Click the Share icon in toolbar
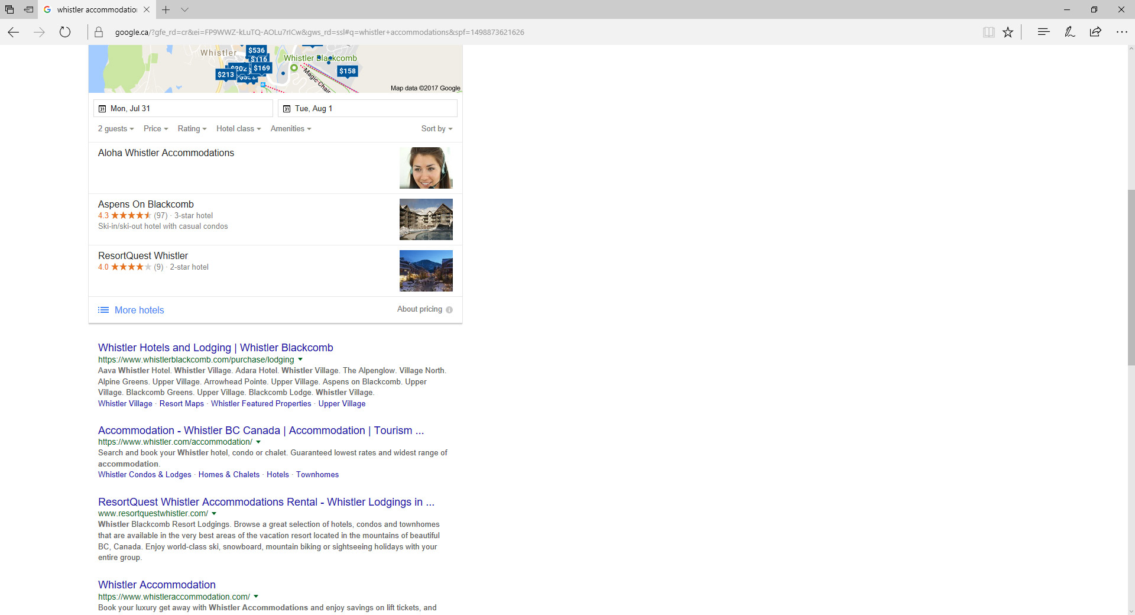Viewport: 1135px width, 615px height. [x=1095, y=32]
